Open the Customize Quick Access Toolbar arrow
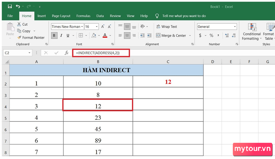 (40, 7)
